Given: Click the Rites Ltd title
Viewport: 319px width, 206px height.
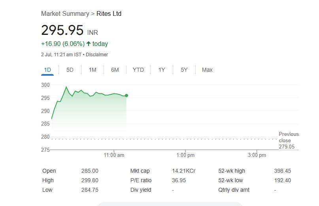Looking at the screenshot, I should pyautogui.click(x=109, y=14).
